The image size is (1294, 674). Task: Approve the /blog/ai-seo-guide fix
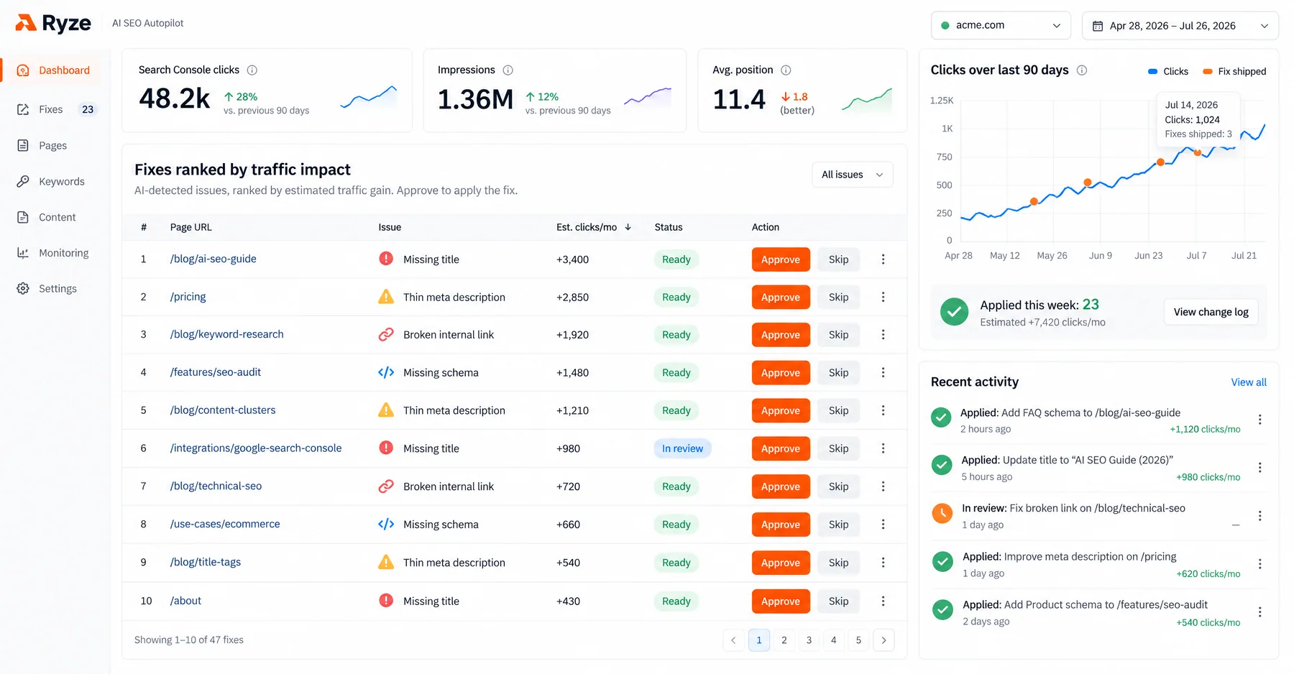(781, 259)
